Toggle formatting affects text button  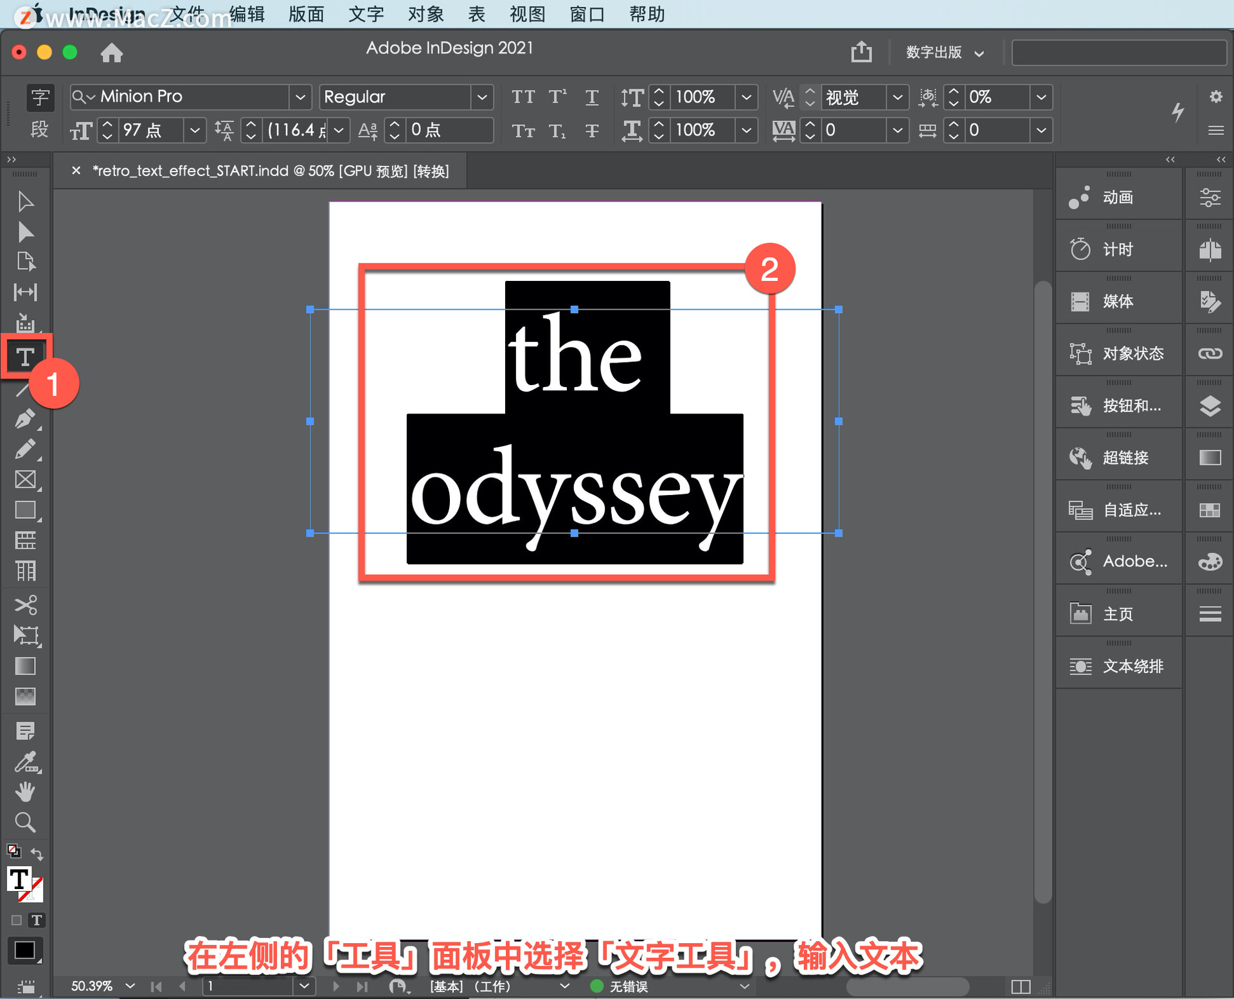point(37,921)
